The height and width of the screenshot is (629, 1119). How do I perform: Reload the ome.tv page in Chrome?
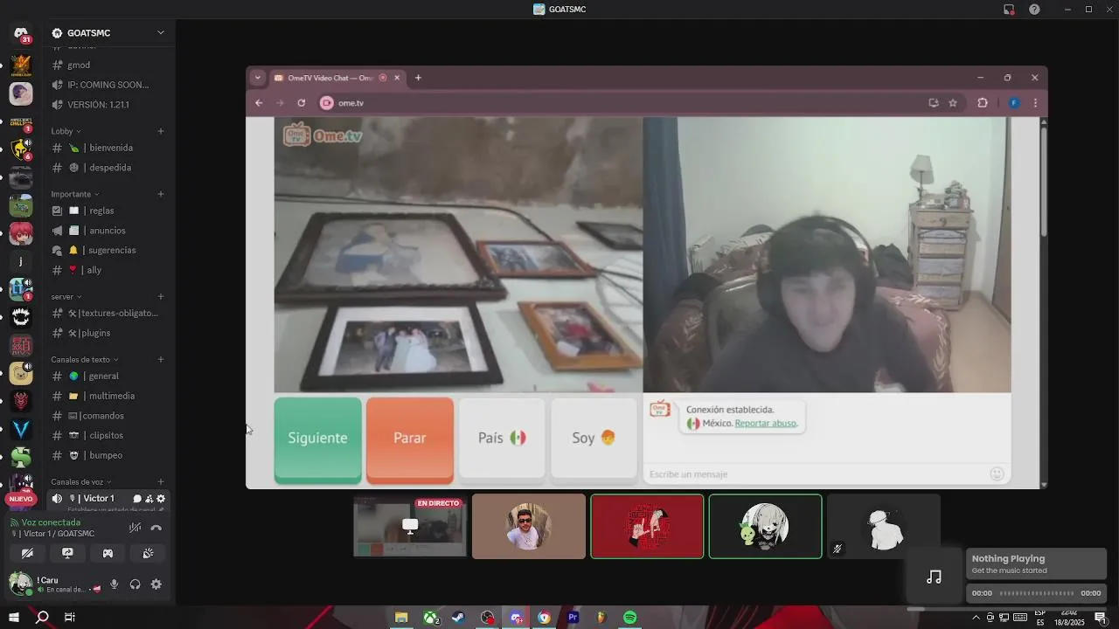302,103
